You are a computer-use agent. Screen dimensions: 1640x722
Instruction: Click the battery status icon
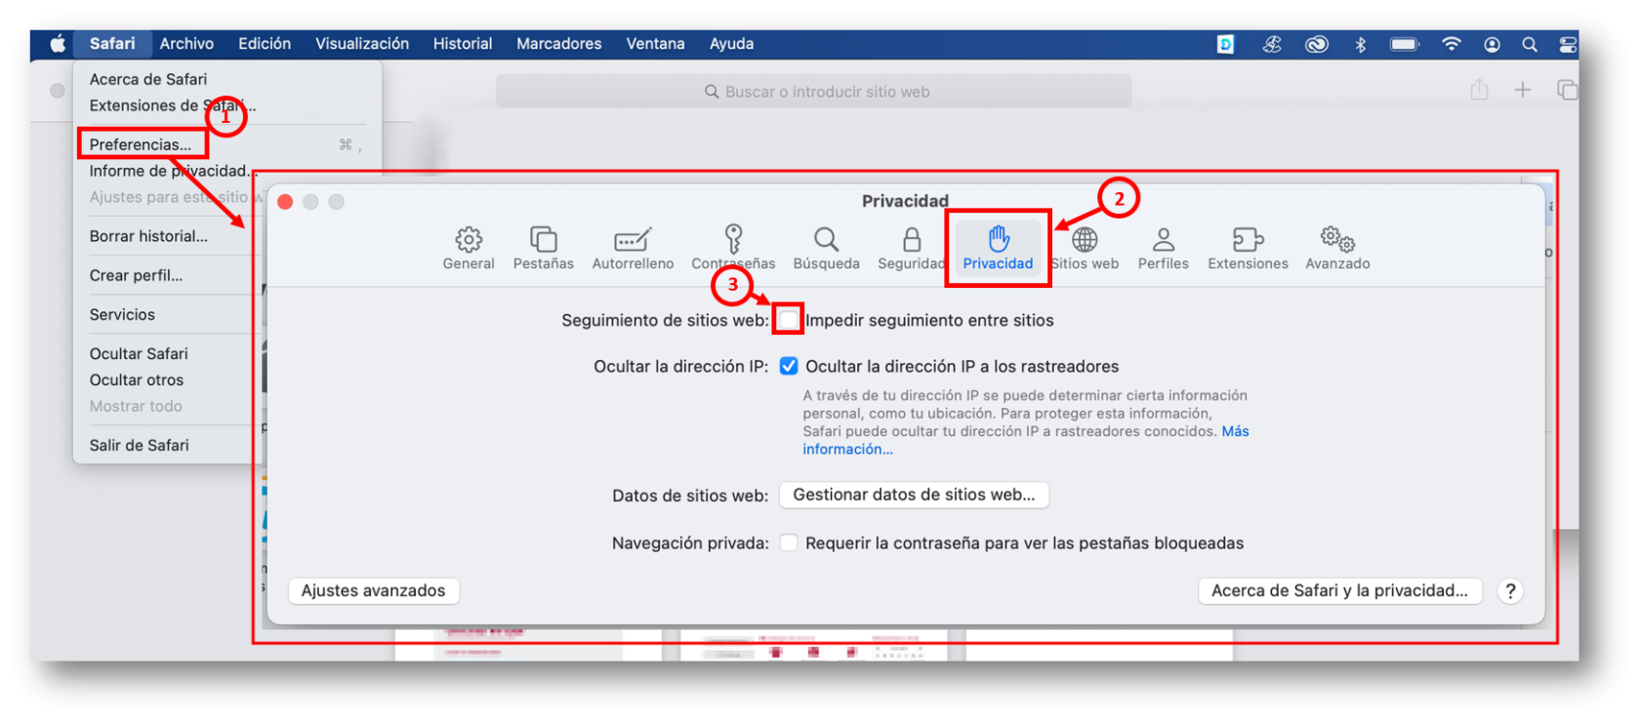pos(1405,44)
